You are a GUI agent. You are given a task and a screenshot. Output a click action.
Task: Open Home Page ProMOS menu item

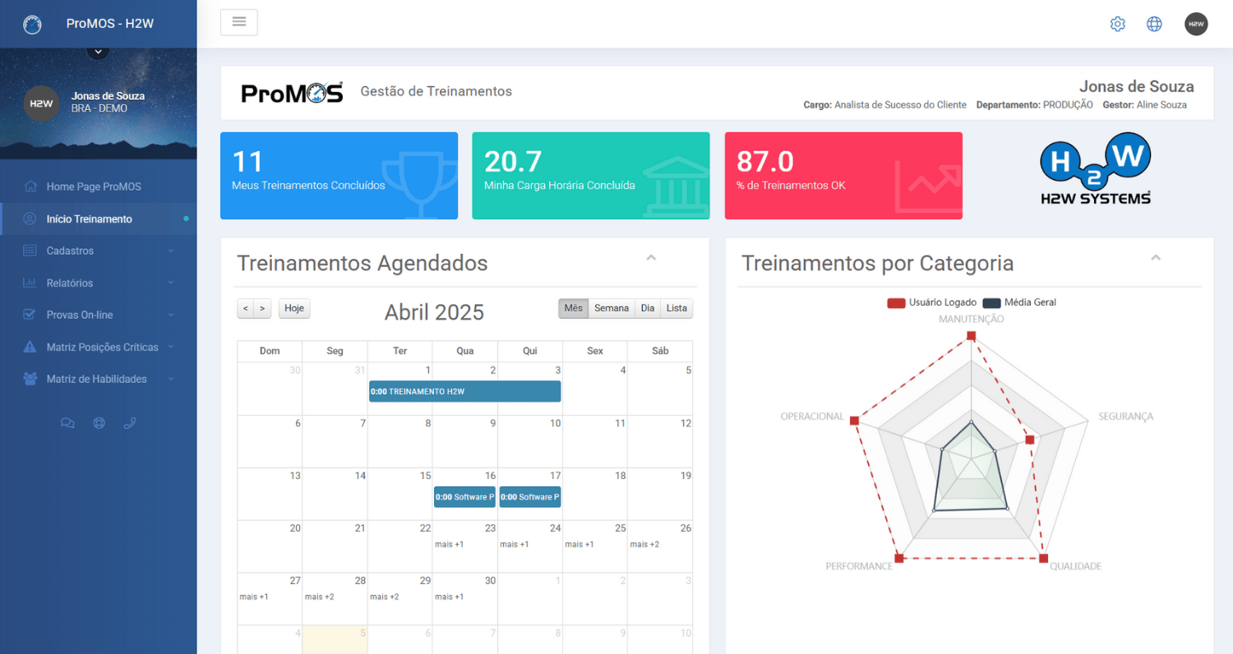[x=99, y=187]
